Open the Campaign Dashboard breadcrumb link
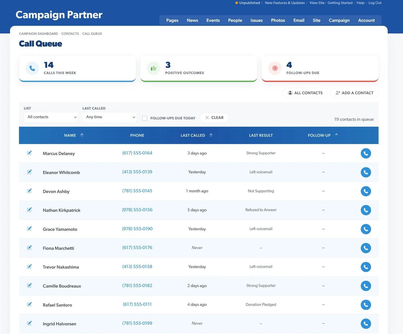403x334 pixels. click(38, 34)
